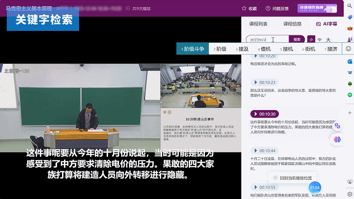
Task: Click subtitle text beginning 他们被卧虎山庄管理者
Action: tap(293, 195)
